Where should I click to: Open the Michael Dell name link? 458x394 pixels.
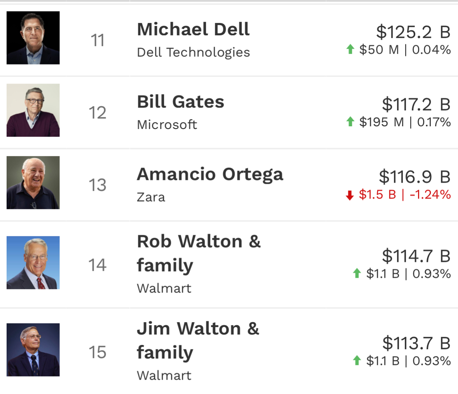(193, 29)
